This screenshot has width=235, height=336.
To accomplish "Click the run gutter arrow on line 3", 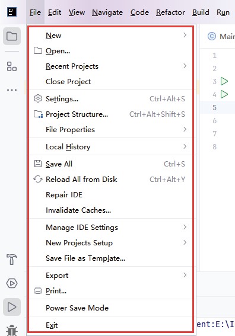I will (x=224, y=81).
